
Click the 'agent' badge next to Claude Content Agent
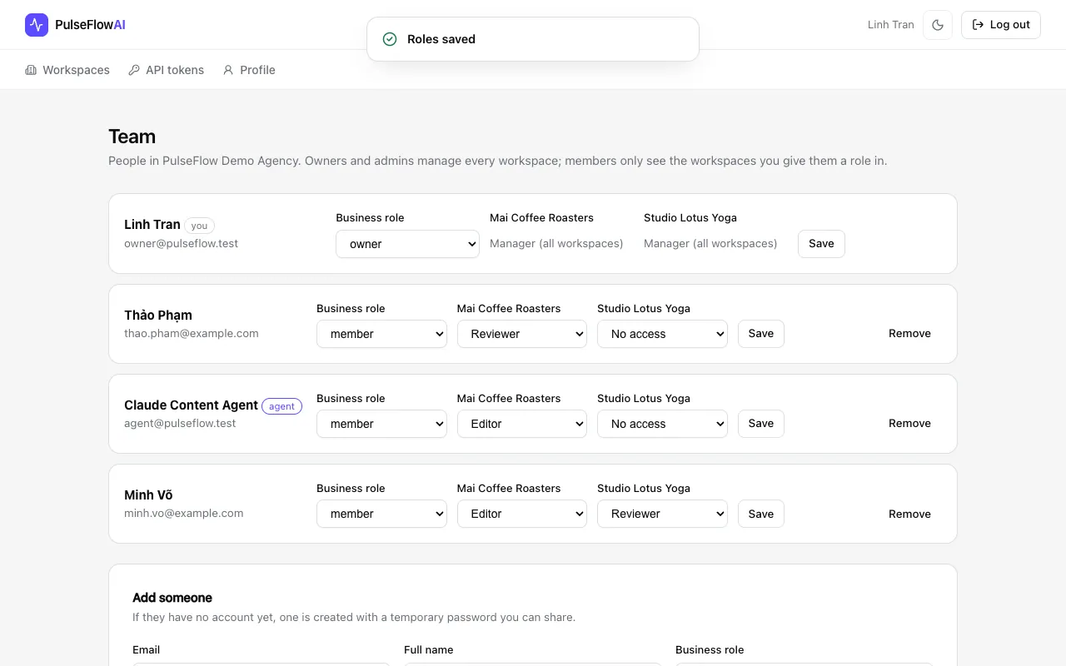[281, 406]
